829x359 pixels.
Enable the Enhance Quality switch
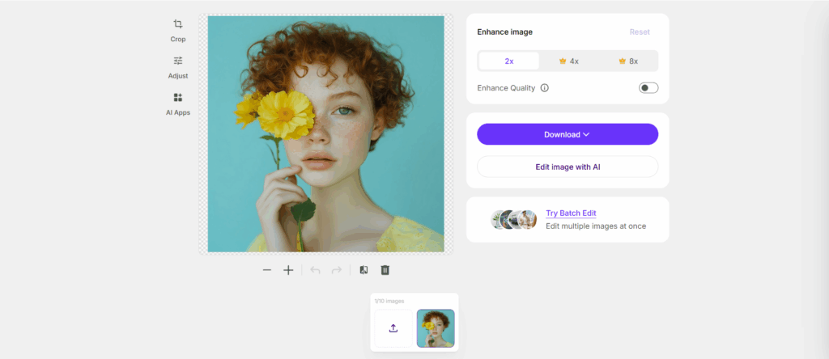[x=648, y=88]
